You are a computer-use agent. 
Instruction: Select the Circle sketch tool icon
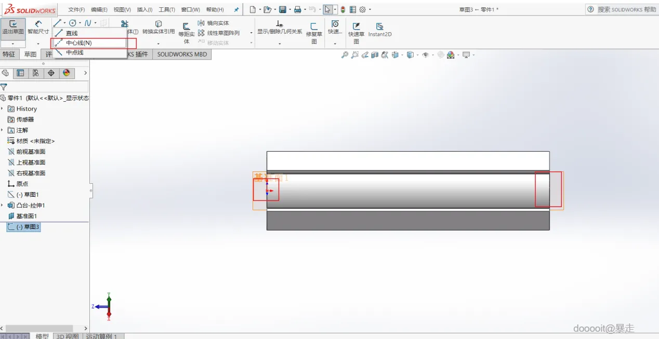[x=73, y=23]
